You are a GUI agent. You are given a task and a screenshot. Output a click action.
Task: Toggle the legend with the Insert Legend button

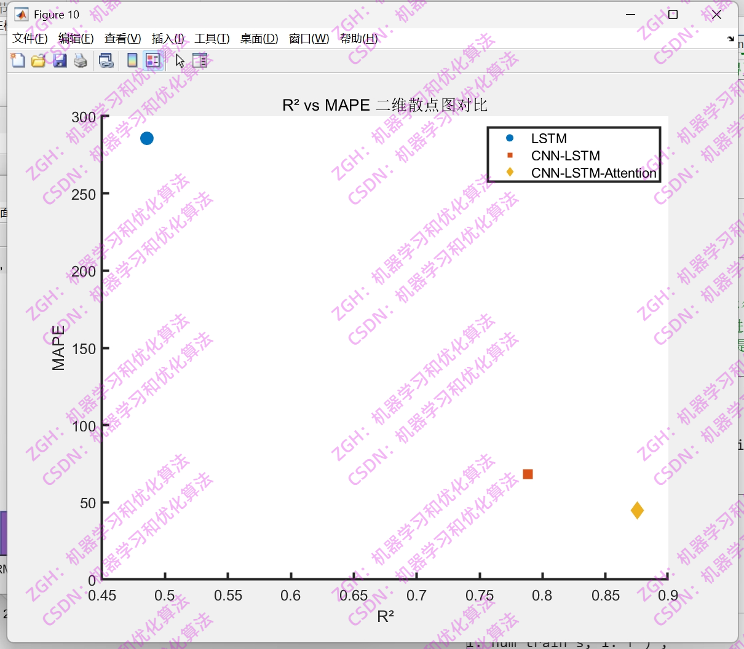pos(153,60)
